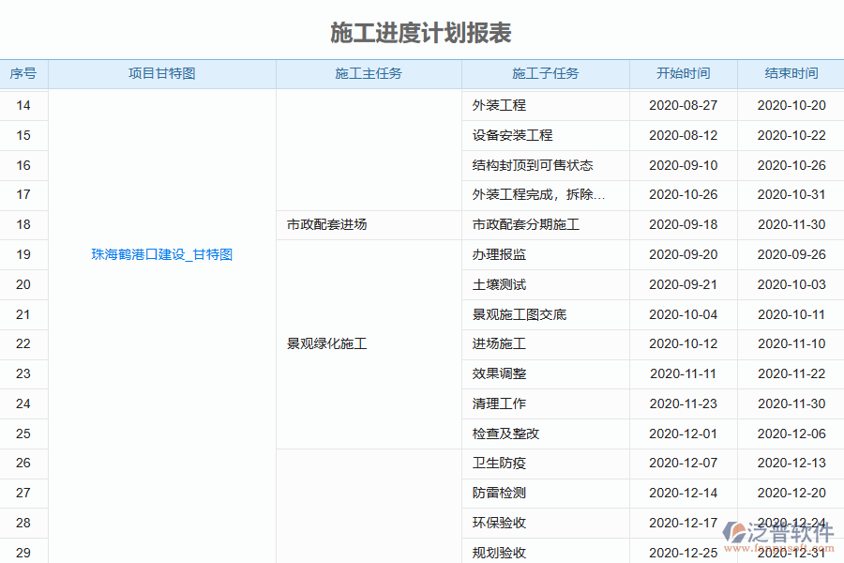The width and height of the screenshot is (844, 563).
Task: Click row number 25 in 序号 column
Action: 23,434
